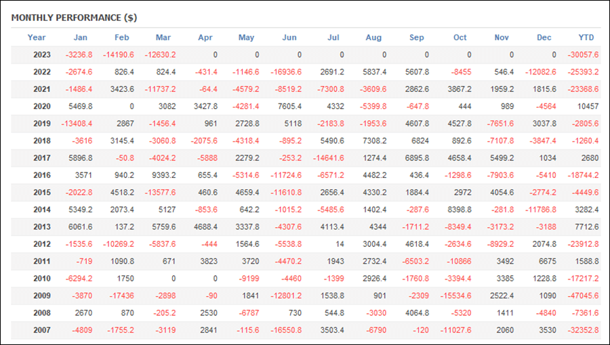Select the 2016 March value 9393.2
This screenshot has width=610, height=345.
[x=164, y=175]
